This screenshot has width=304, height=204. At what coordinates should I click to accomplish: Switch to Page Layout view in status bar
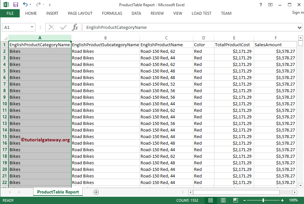[223, 200]
